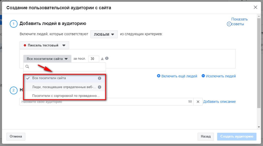Click the search magnifier icon in dropdown

click(27, 67)
